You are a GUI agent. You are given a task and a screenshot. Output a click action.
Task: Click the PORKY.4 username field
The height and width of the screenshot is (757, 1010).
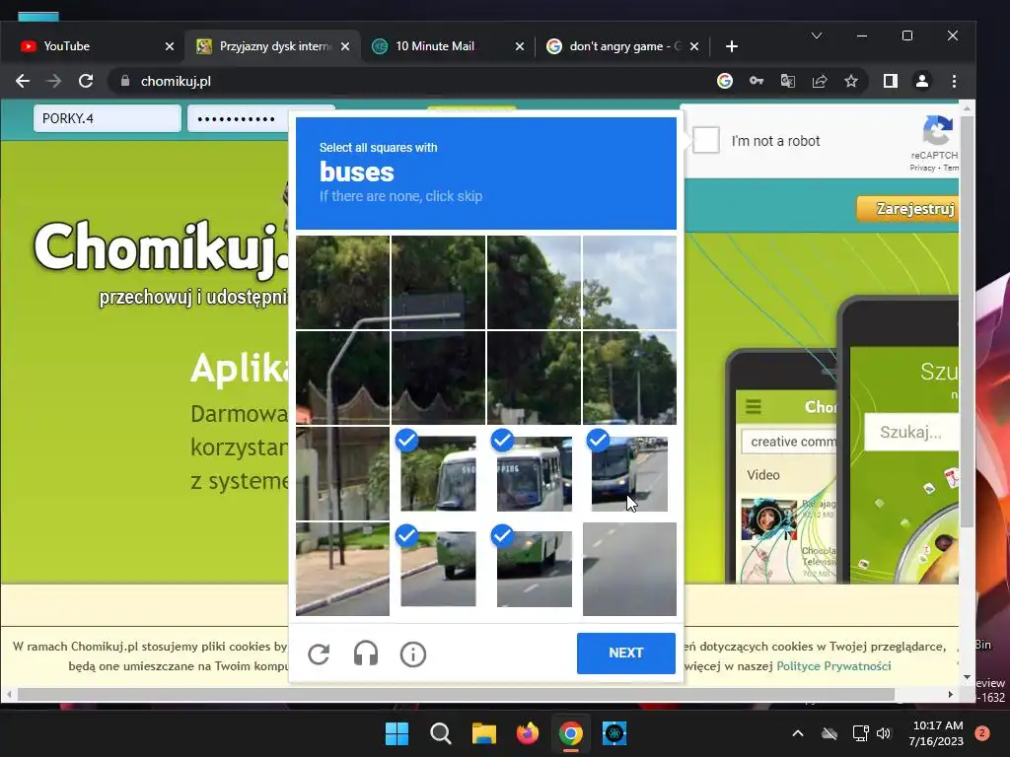(107, 118)
